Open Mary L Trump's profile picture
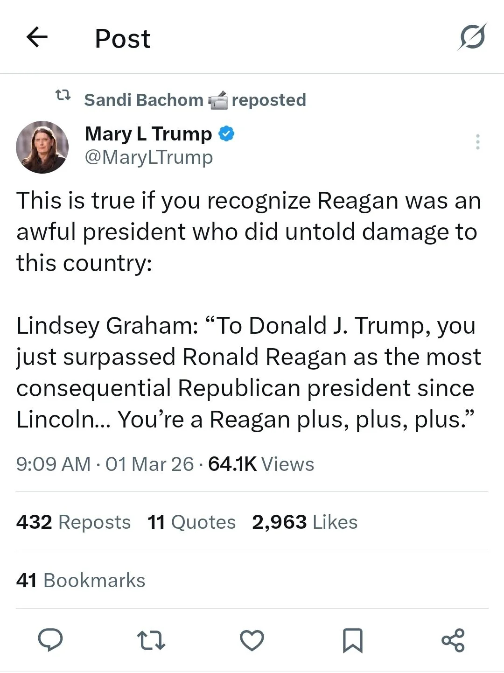This screenshot has height=673, width=504. (42, 147)
